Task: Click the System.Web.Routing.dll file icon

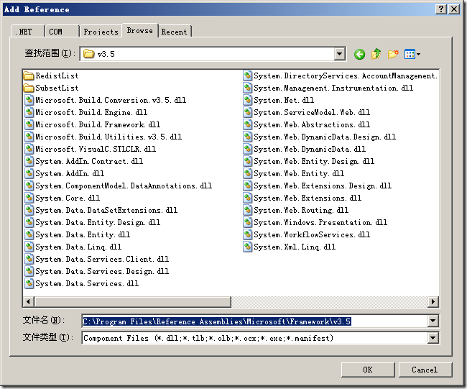Action: (x=247, y=210)
